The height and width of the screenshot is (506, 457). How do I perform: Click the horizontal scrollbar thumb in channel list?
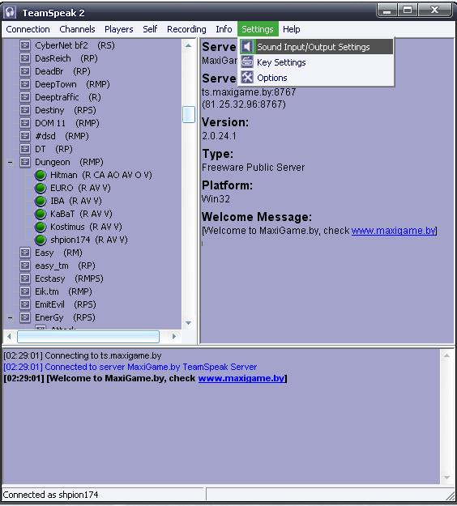click(x=88, y=337)
